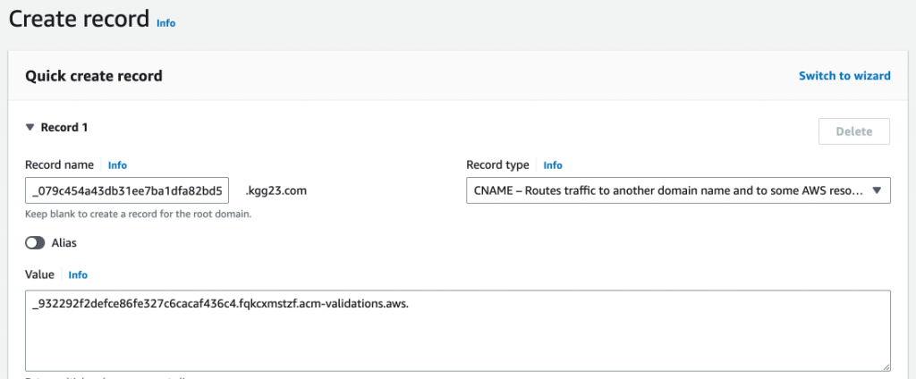This screenshot has width=916, height=379.
Task: Enable the Alias toggle switch
Action: (x=35, y=243)
